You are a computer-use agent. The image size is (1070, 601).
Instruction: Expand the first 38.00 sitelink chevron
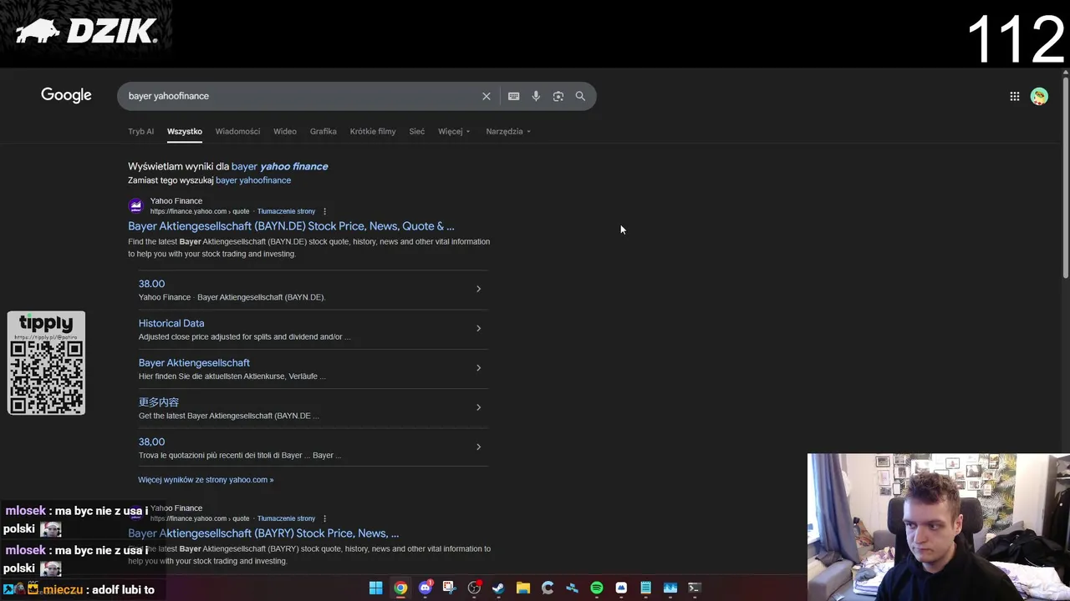(x=478, y=289)
